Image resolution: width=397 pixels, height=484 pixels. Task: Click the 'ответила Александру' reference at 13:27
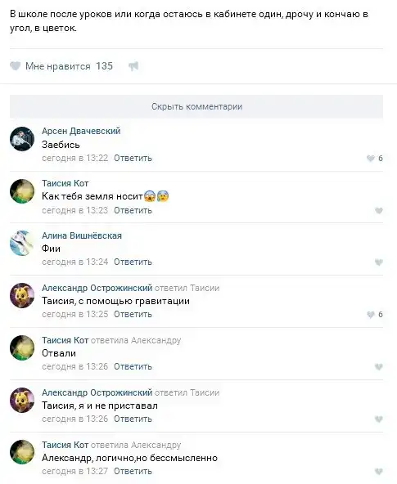click(136, 445)
